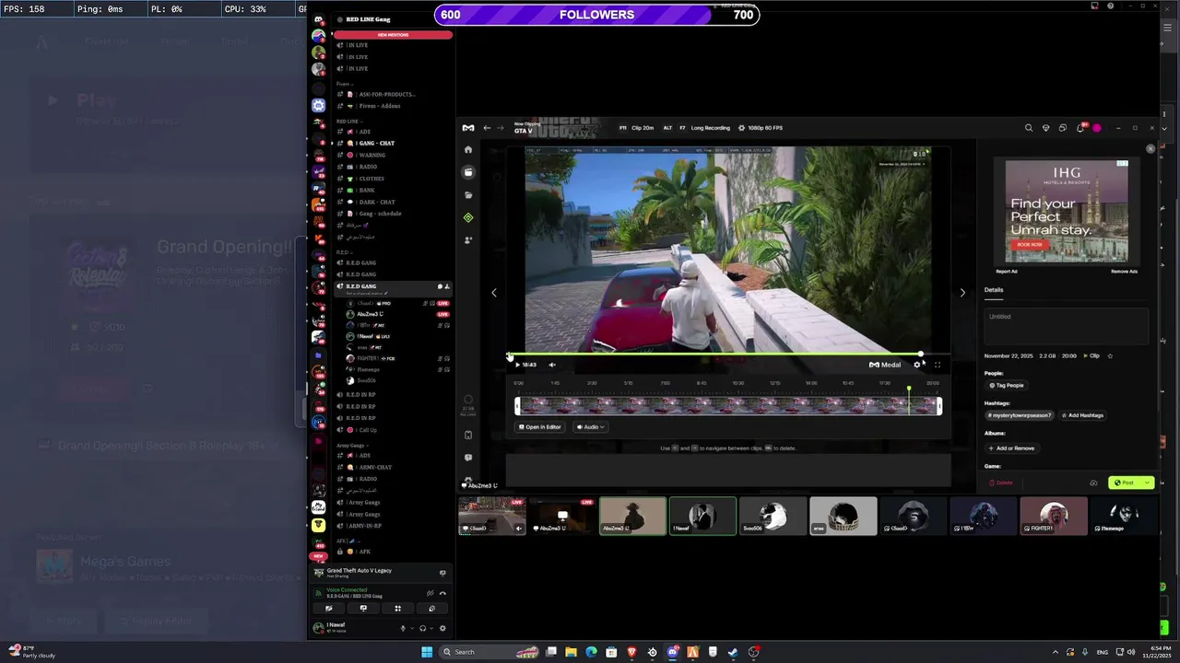Join the Call Up voice channel
The width and height of the screenshot is (1180, 663).
click(393, 430)
